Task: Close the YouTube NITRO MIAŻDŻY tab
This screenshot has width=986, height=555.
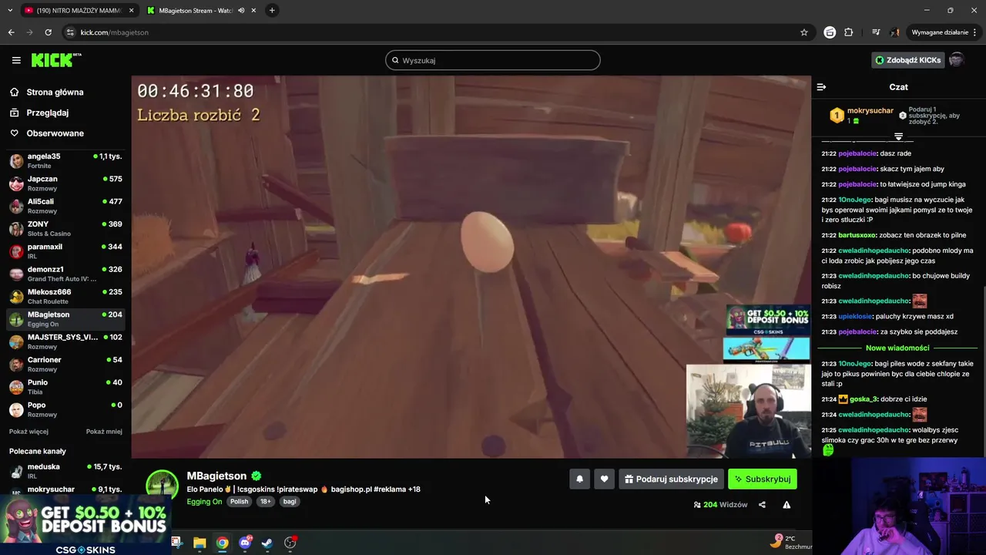Action: 131,11
